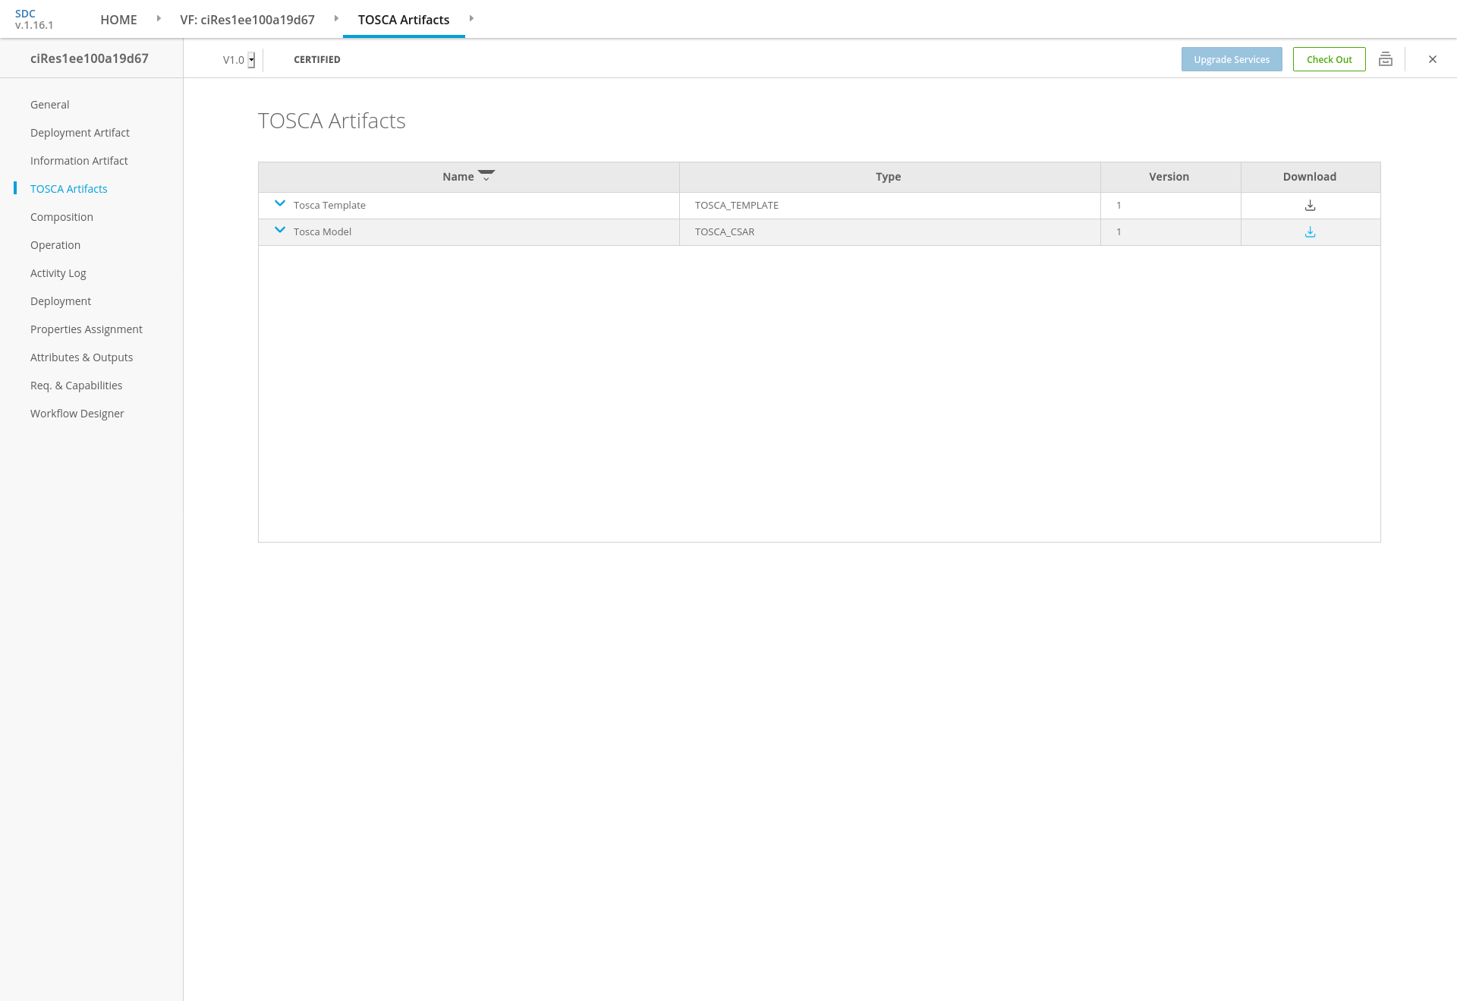Screen dimensions: 1457x1001
Task: Close the resource view with X
Action: coord(1432,59)
